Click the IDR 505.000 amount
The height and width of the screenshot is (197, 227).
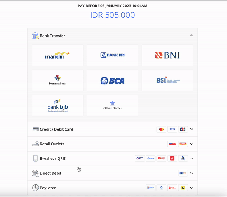point(112,15)
